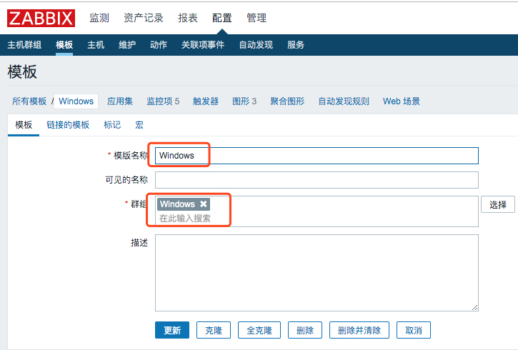This screenshot has width=518, height=350.
Task: Open the 动作 submenu item
Action: 159,45
